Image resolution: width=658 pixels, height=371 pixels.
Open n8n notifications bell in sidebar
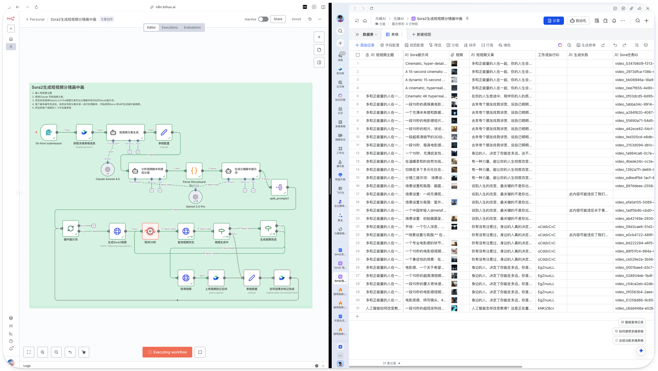(11, 349)
